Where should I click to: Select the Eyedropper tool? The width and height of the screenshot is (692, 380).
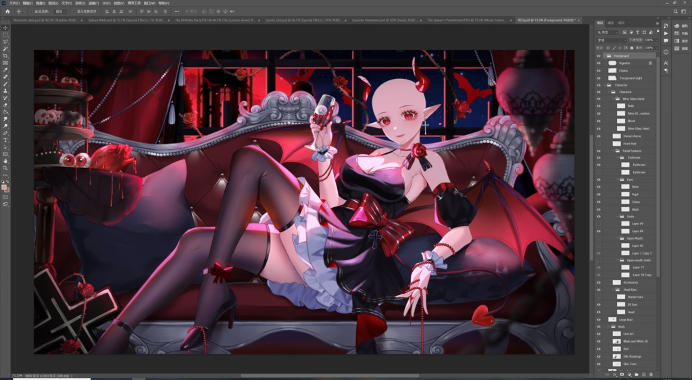pyautogui.click(x=5, y=70)
